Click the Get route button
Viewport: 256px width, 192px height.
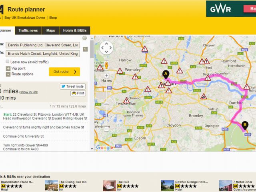click(x=64, y=72)
